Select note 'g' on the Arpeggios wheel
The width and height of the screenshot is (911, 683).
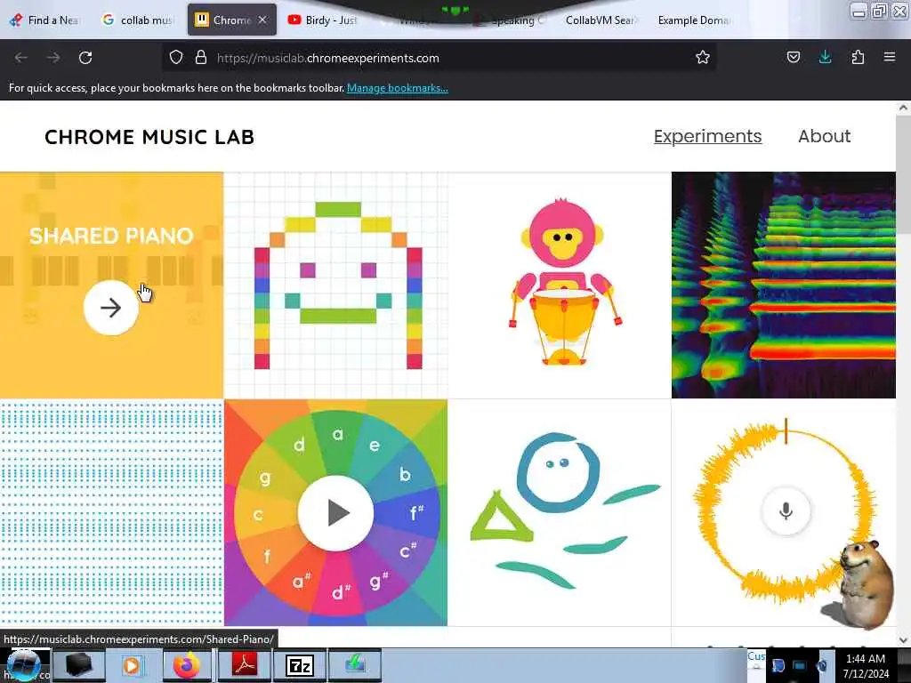pos(265,478)
